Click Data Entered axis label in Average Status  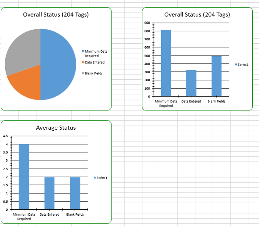49,215
